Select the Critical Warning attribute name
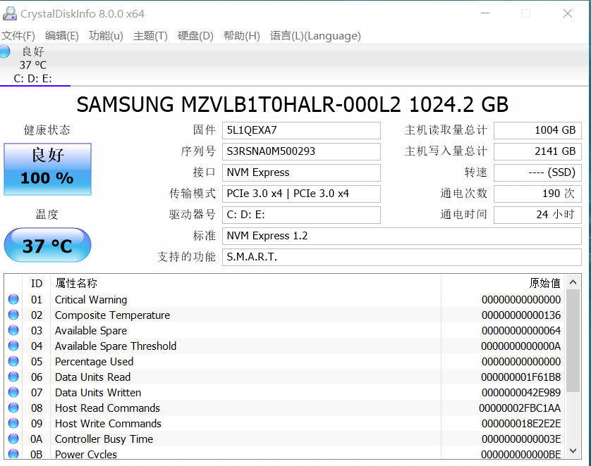 click(x=91, y=300)
